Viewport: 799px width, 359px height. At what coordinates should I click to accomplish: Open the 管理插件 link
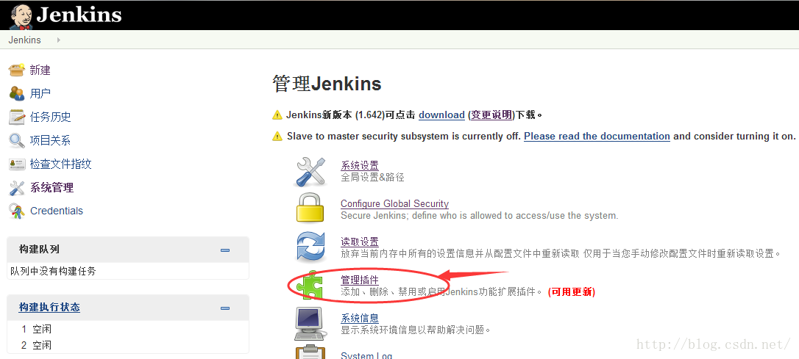(x=360, y=280)
